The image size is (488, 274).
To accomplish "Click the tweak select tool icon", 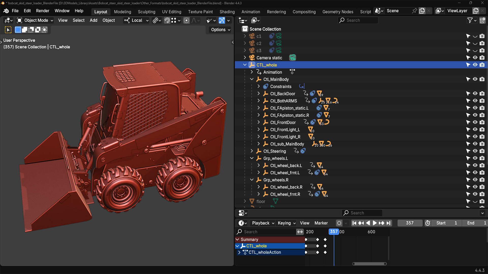I will click(x=8, y=30).
